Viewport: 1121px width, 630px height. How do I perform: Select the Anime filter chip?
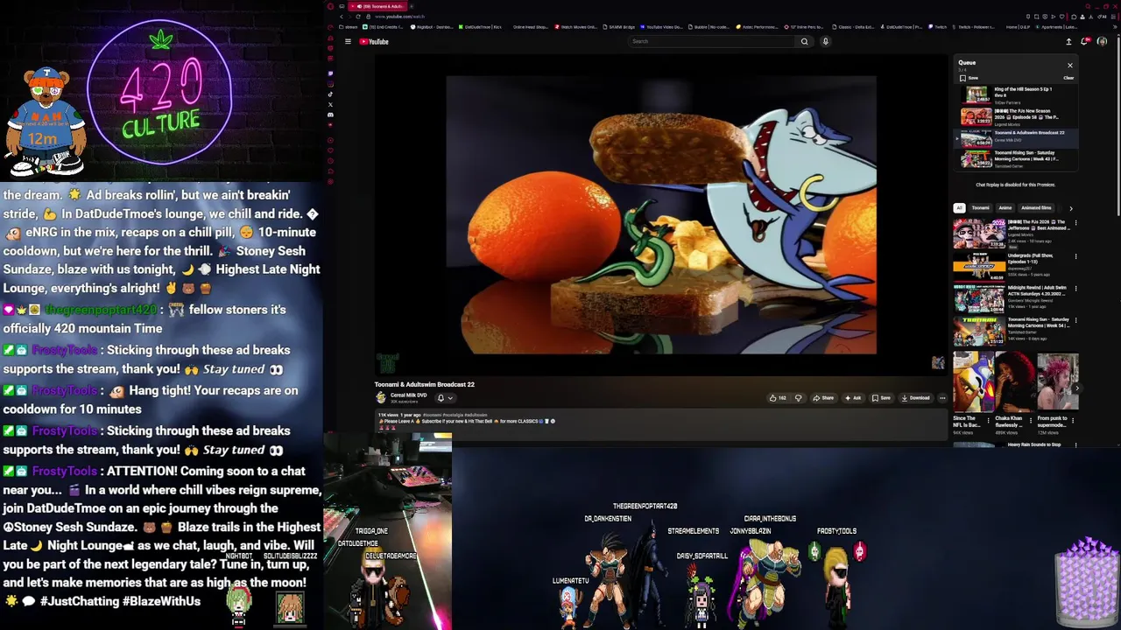coord(1005,208)
